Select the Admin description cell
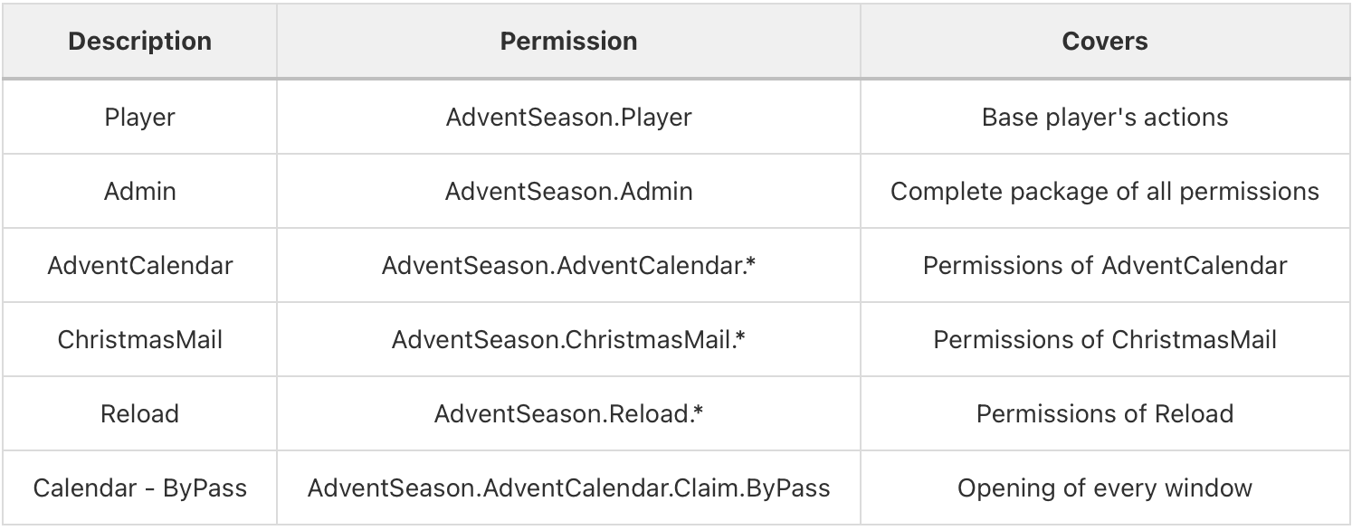Image resolution: width=1352 pixels, height=530 pixels. 139,192
